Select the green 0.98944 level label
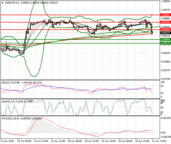Screen dimensions: 171x144 [x=165, y=40]
